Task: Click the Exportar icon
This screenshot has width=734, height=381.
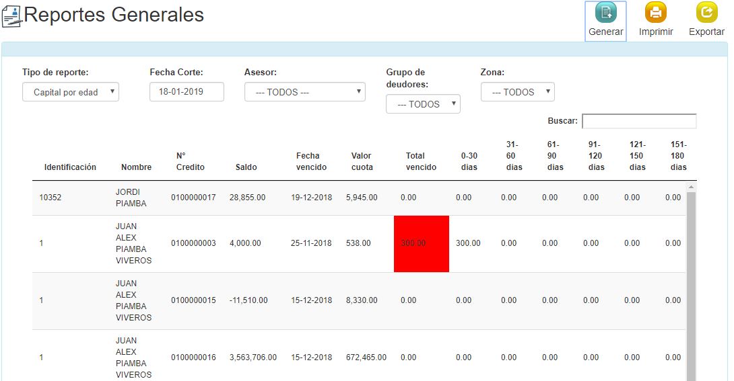Action: [706, 13]
